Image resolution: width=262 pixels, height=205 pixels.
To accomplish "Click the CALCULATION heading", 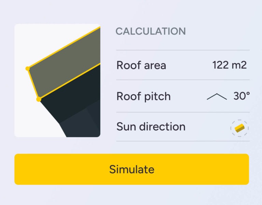I will pyautogui.click(x=150, y=31).
